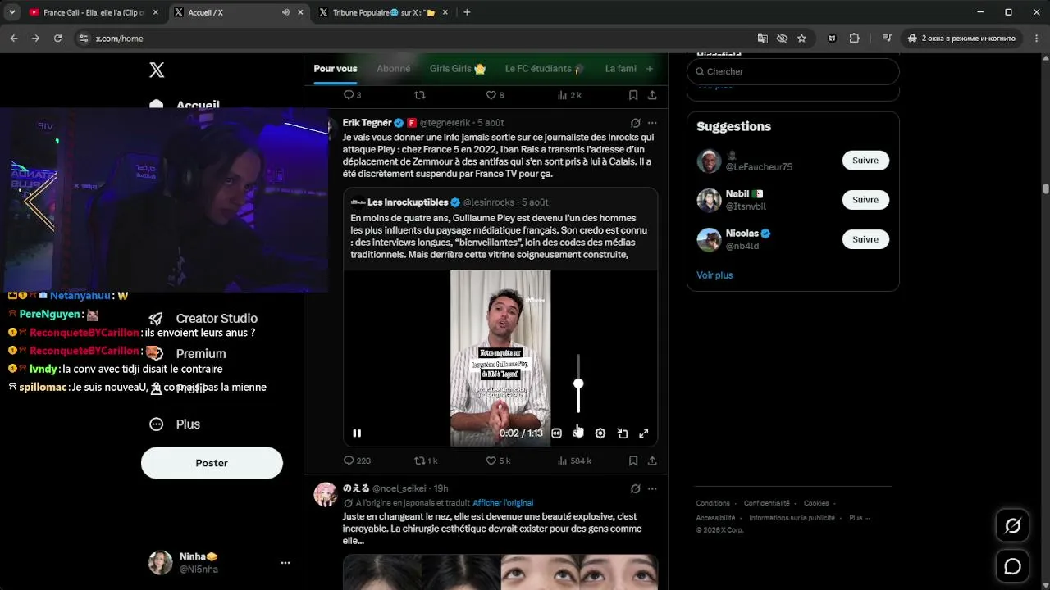Reload the page
Image resolution: width=1050 pixels, height=590 pixels.
57,39
